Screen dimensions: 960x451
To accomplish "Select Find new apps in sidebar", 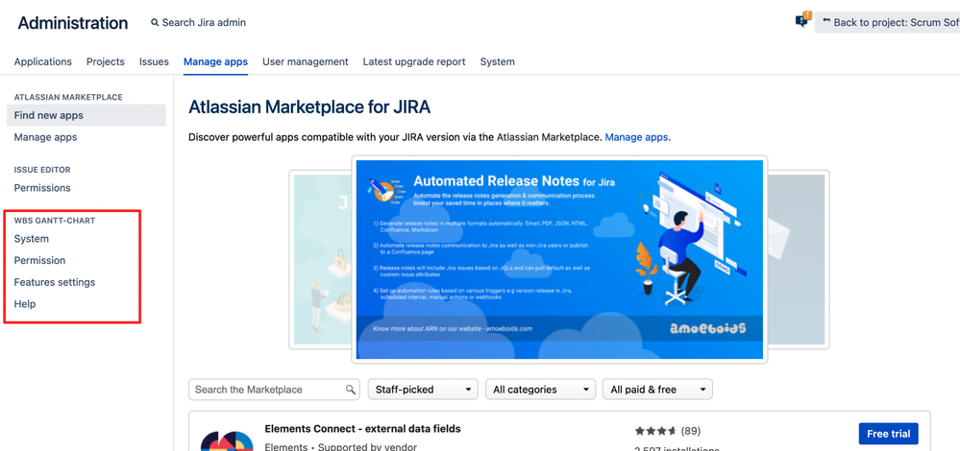I will tap(86, 115).
